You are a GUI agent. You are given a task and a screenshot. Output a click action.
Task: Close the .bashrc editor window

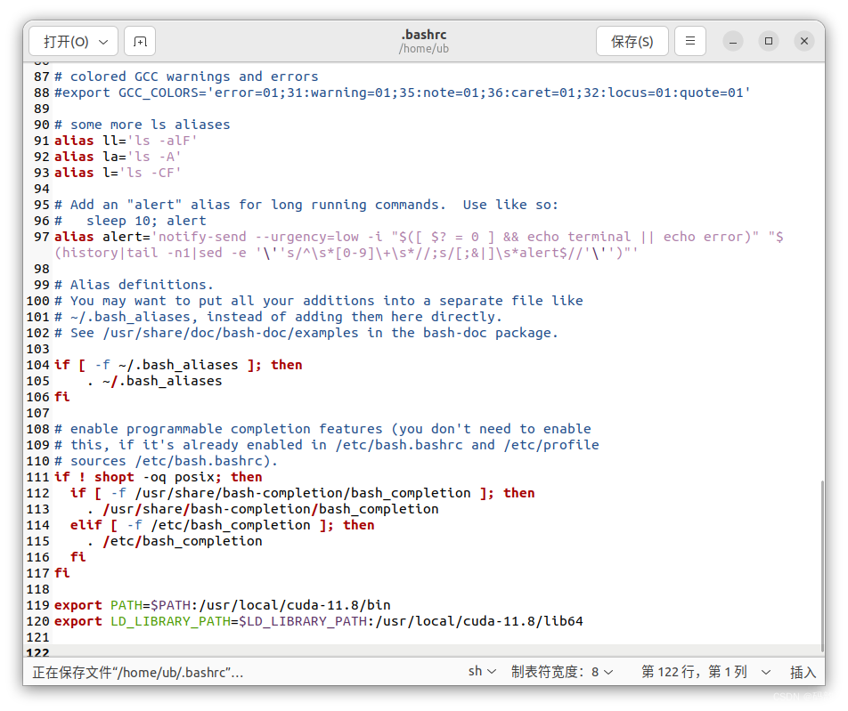click(804, 41)
